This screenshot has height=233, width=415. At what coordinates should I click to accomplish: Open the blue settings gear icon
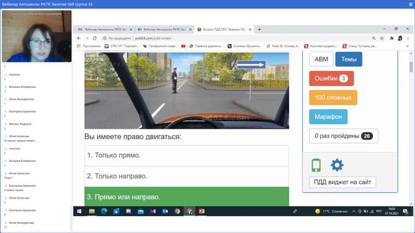point(337,165)
